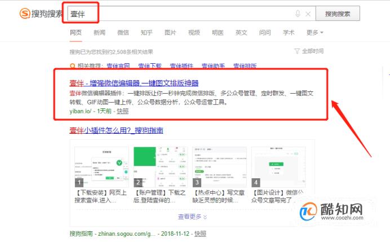The height and width of the screenshot is (242, 390).
Task: Click caption 【热点中心】写文章缺乏灵感
Action: tap(218, 196)
